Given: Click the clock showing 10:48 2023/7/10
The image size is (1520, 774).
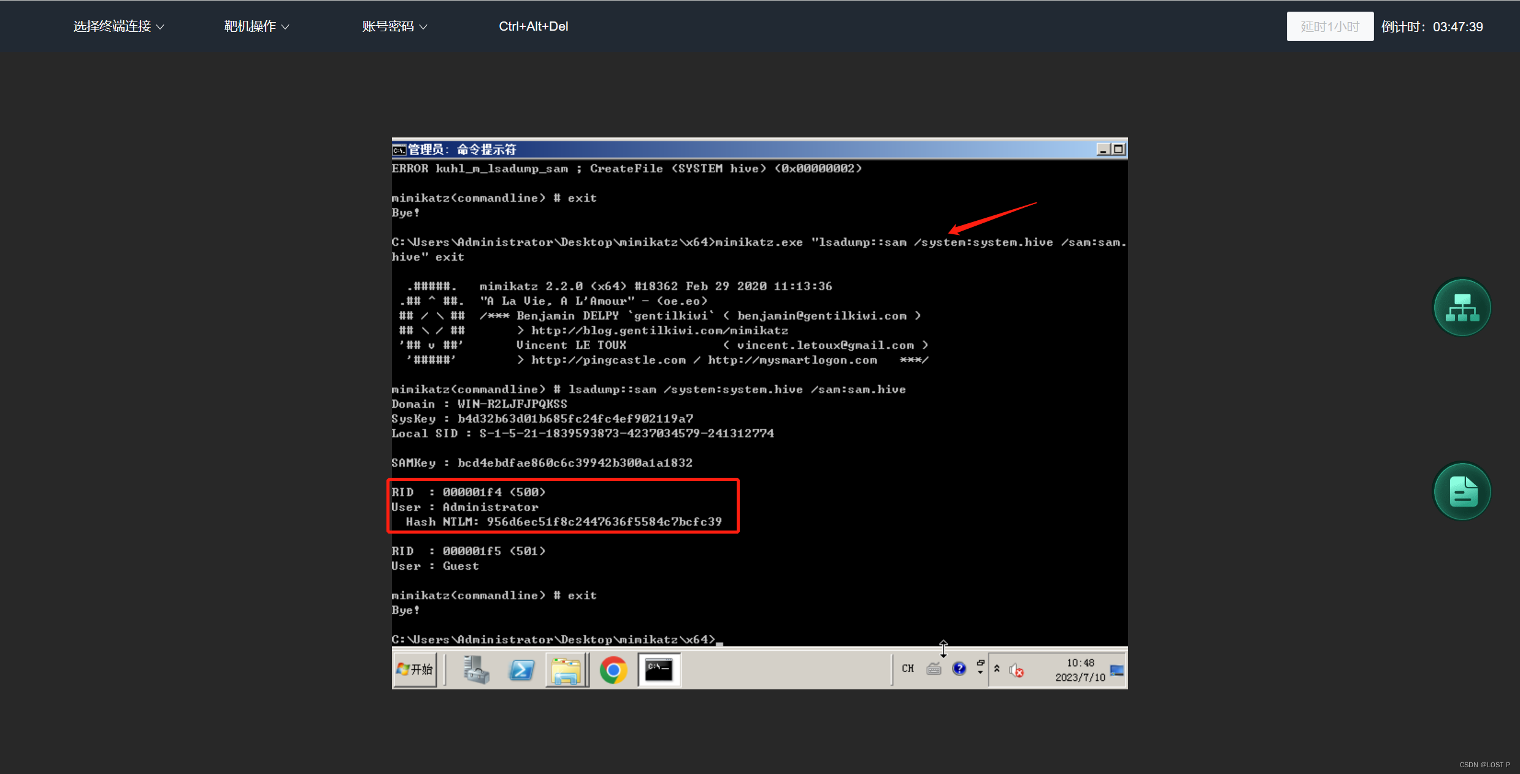Looking at the screenshot, I should point(1080,670).
